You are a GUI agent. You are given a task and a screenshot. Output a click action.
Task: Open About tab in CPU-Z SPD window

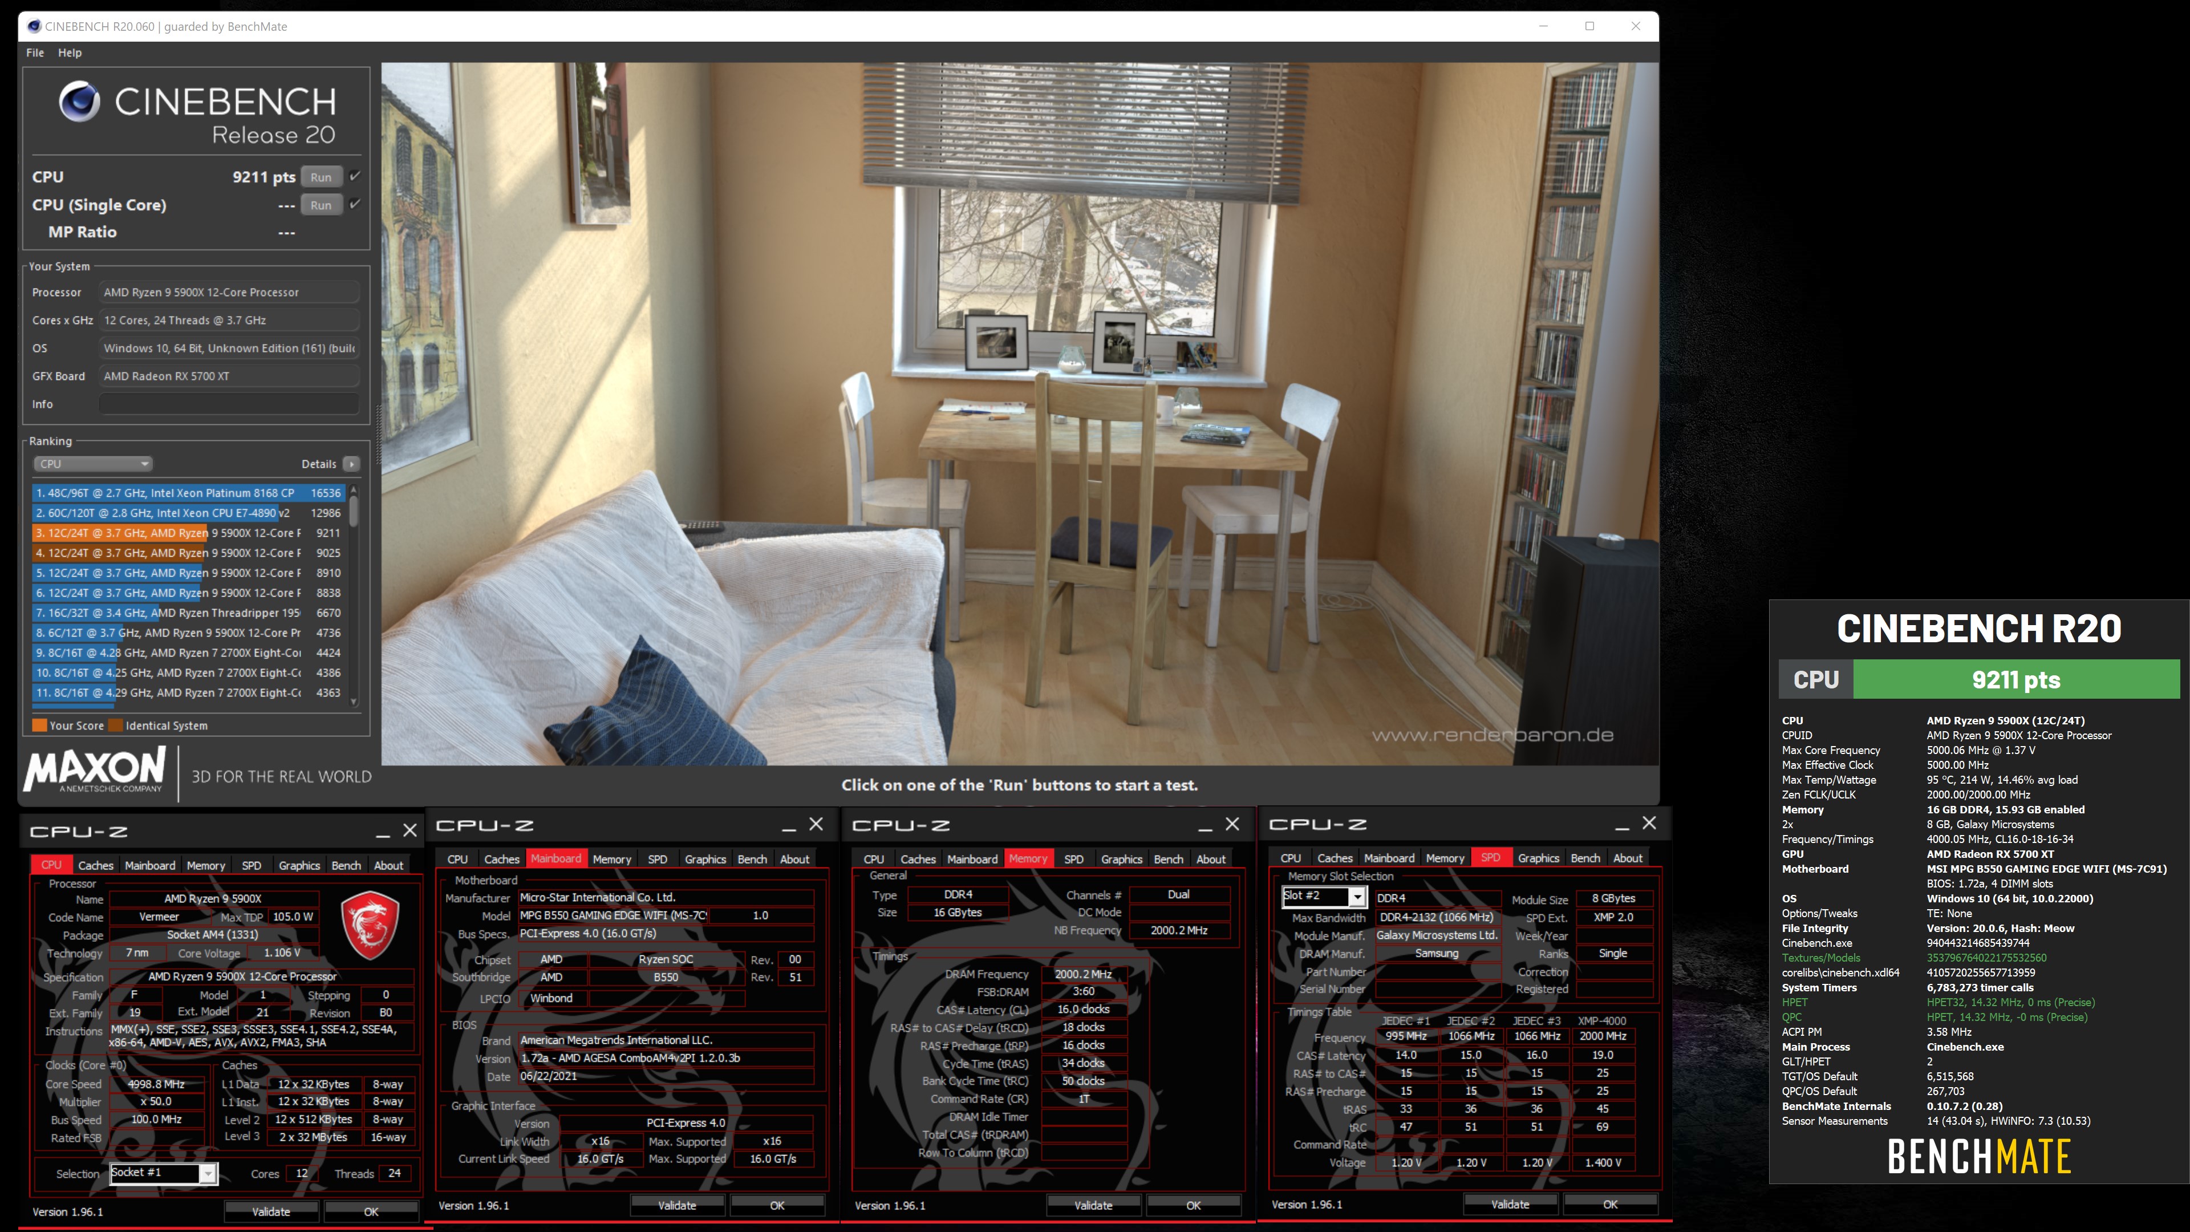(1627, 859)
